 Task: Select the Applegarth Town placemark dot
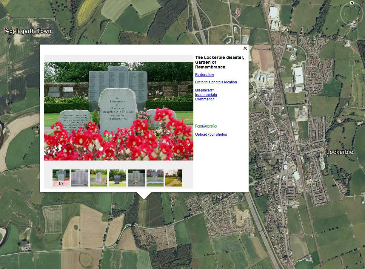point(5,29)
